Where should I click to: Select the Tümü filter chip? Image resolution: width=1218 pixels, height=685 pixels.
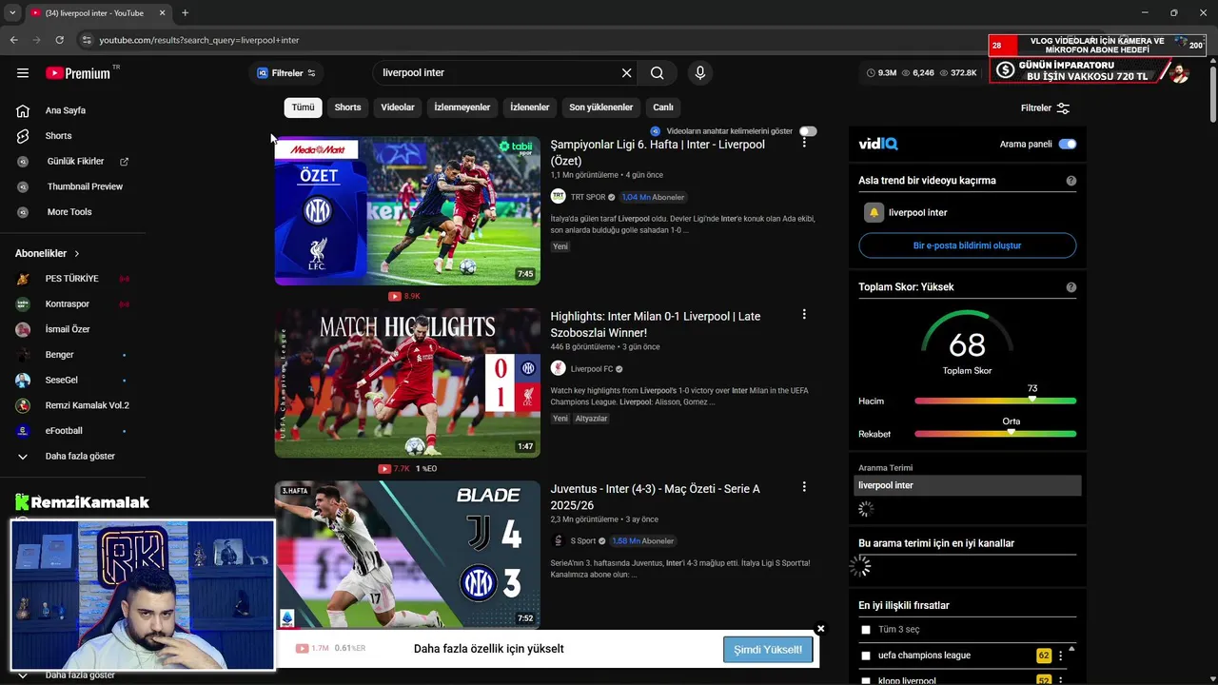tap(303, 108)
